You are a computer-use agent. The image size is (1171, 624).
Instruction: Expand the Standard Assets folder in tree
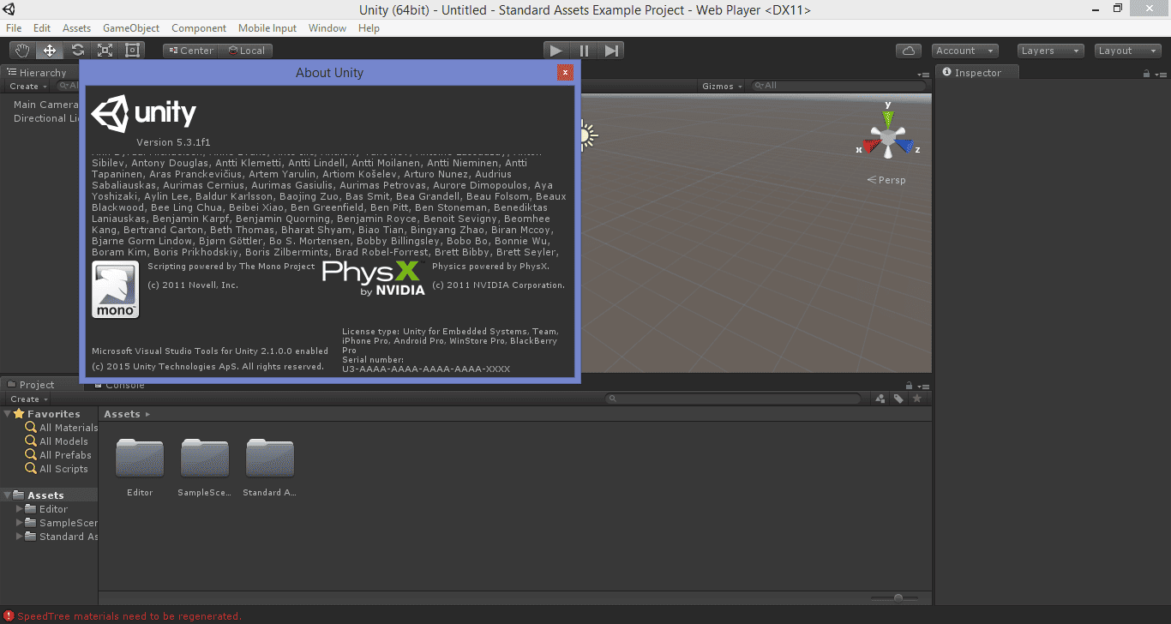[x=20, y=537]
